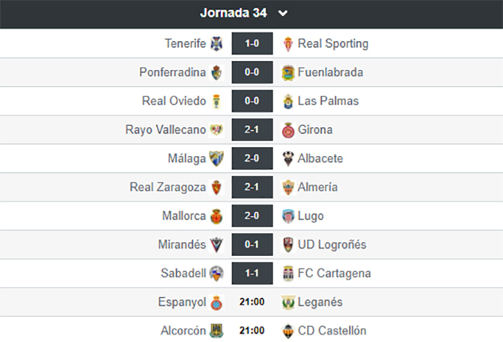Click the Espanyol club crest icon

point(216,302)
